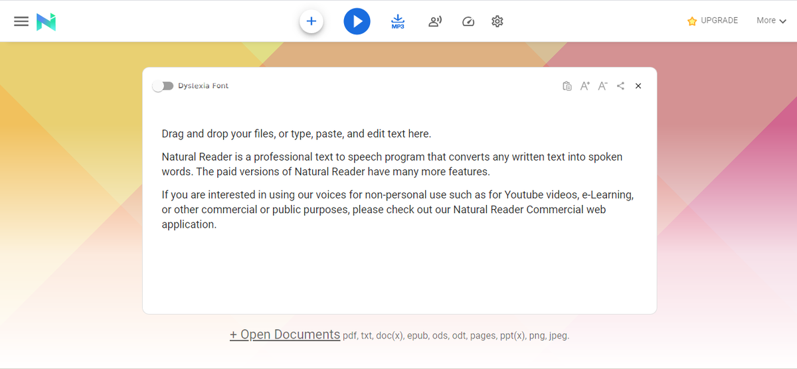The image size is (797, 369).
Task: Click the paragraph starting 'Natural Reader is a professional'
Action: coord(392,164)
